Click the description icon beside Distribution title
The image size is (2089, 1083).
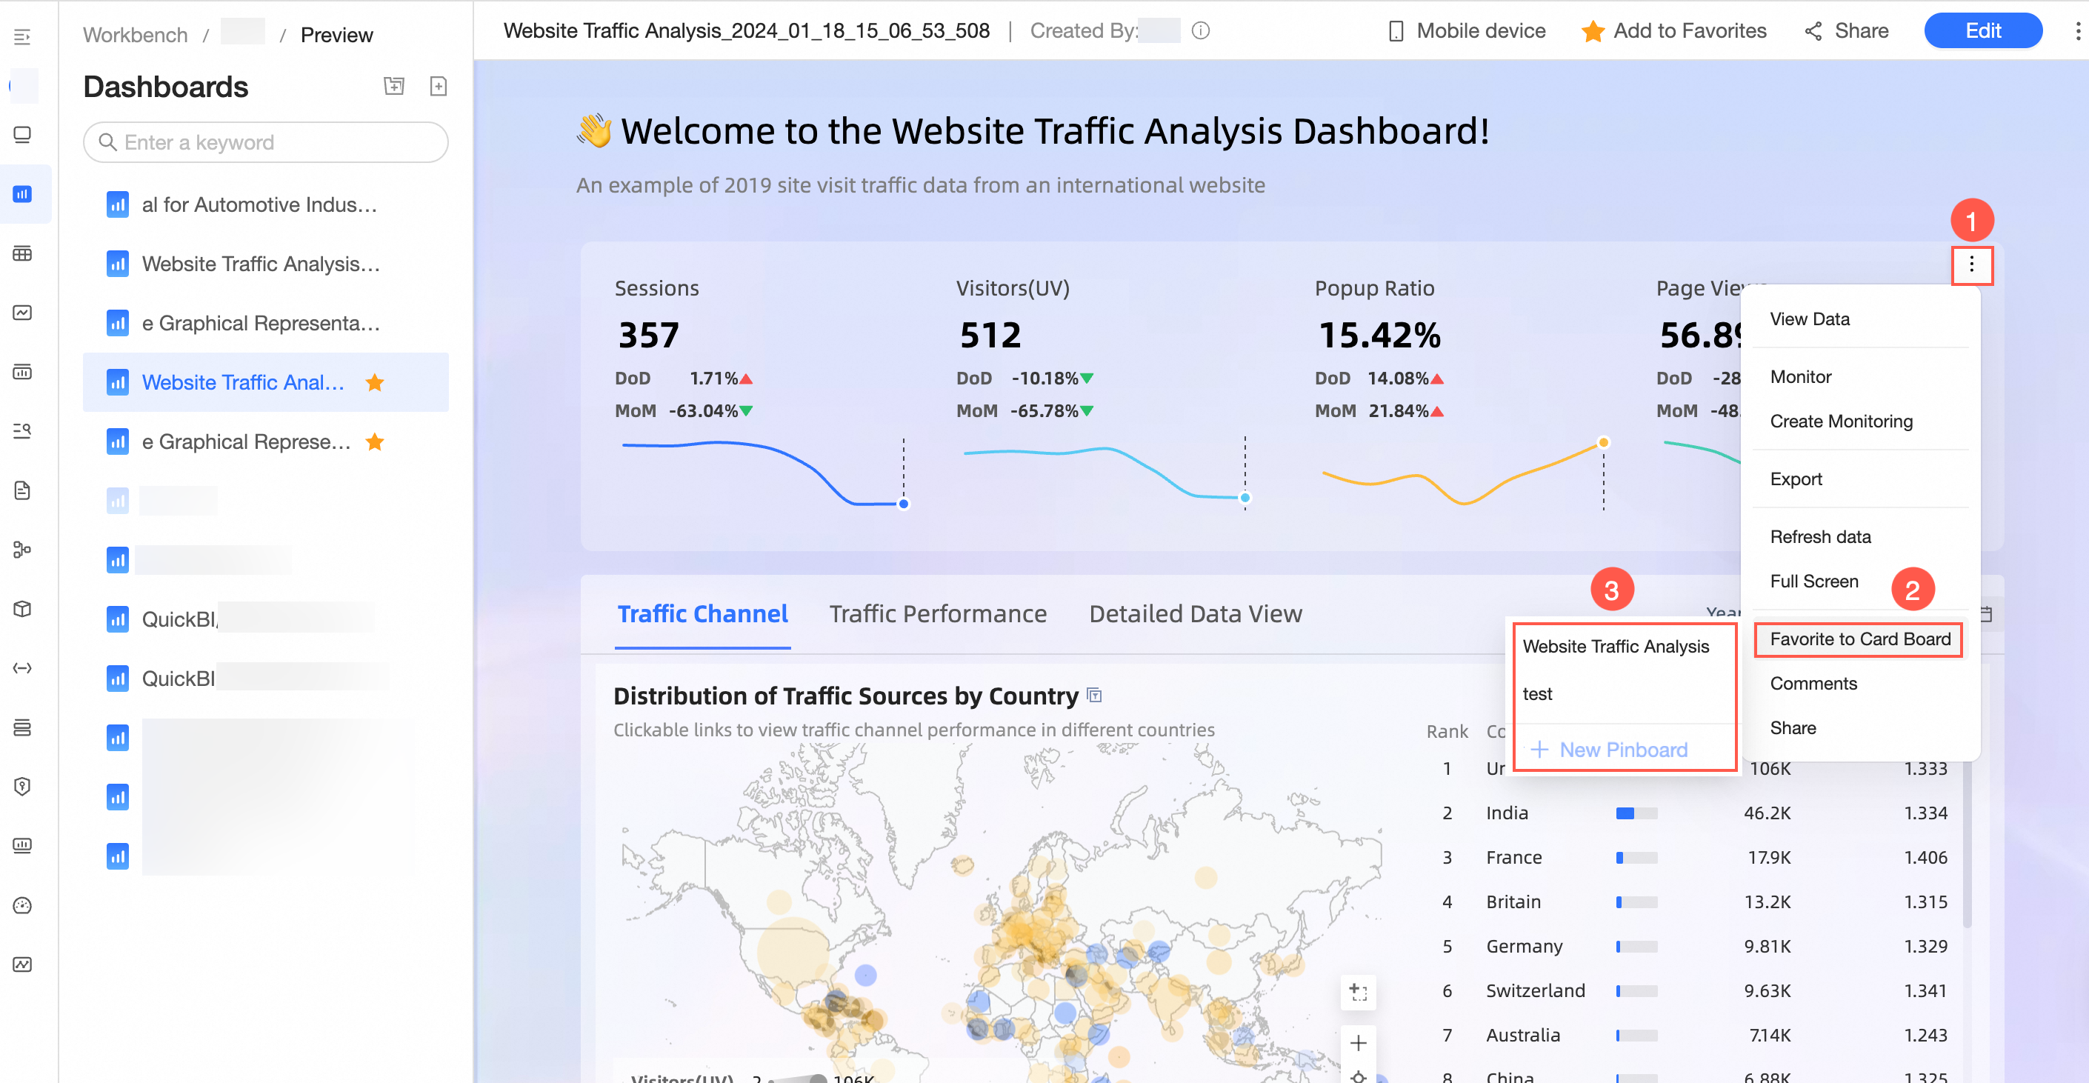pyautogui.click(x=1094, y=696)
